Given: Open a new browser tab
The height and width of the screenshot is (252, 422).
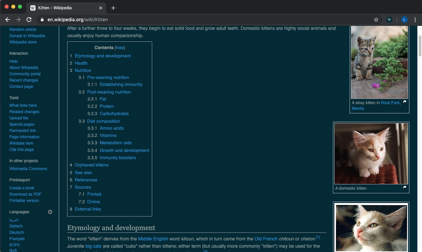Looking at the screenshot, I should pos(113,8).
